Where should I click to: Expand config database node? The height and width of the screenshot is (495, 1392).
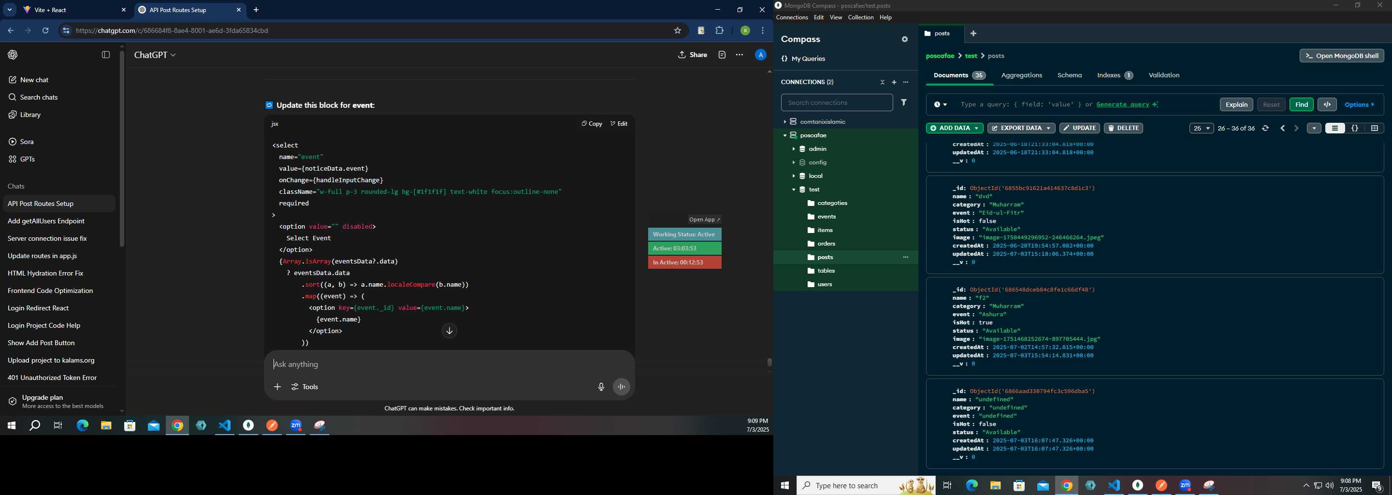[793, 162]
